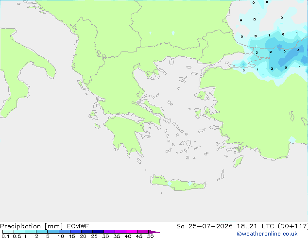The width and height of the screenshot is (308, 238).
Task: Click the weatheronline.co.uk copyright link
Action: [x=267, y=234]
